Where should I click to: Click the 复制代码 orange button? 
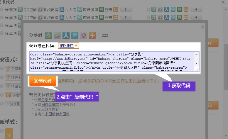point(43,81)
